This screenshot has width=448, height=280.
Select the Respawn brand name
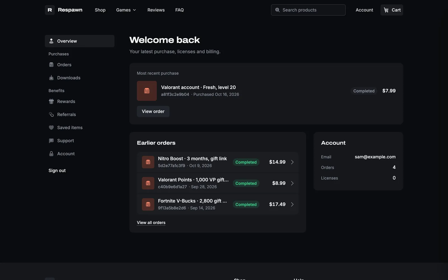tap(70, 10)
